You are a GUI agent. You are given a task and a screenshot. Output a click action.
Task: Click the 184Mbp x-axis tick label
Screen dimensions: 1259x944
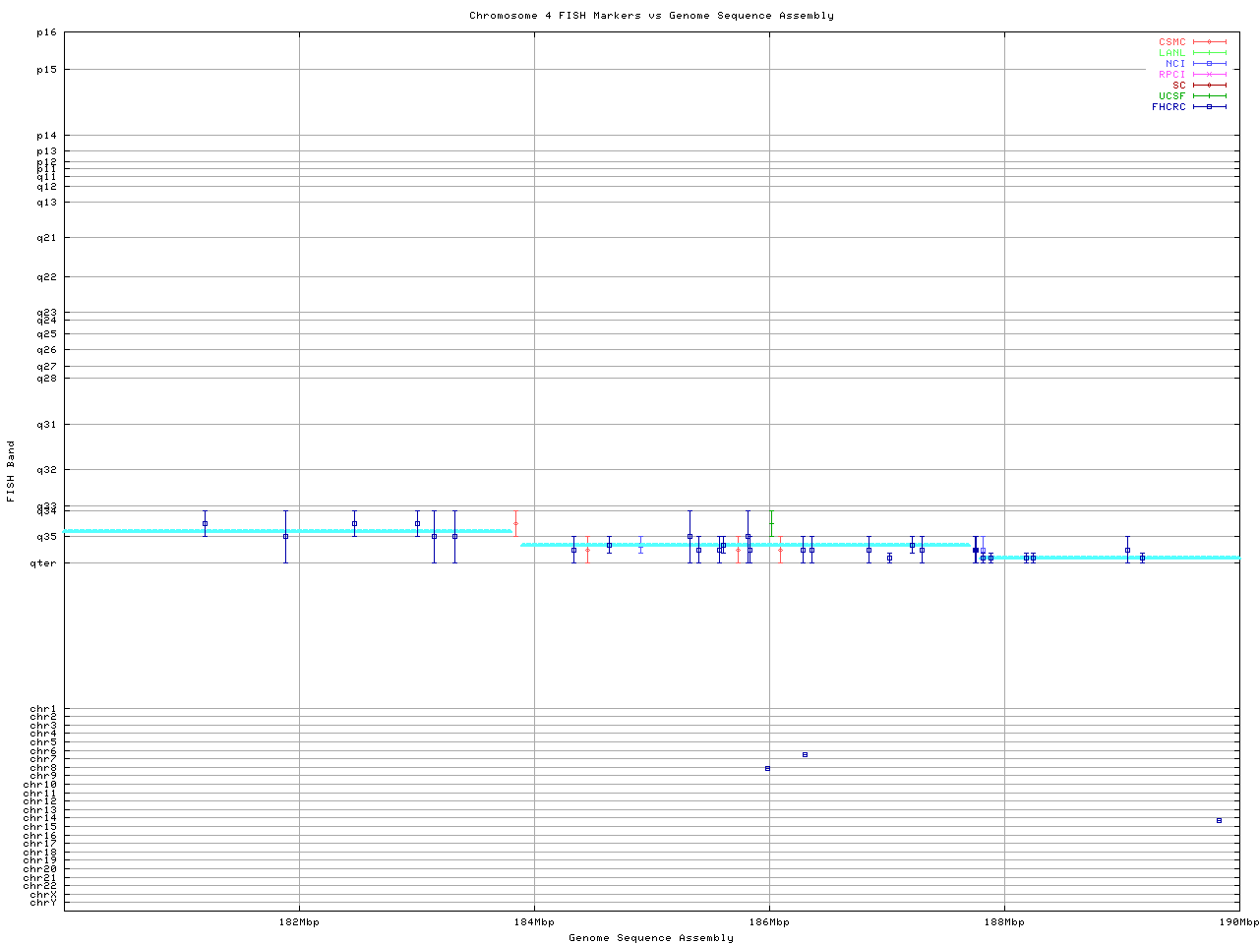point(534,922)
